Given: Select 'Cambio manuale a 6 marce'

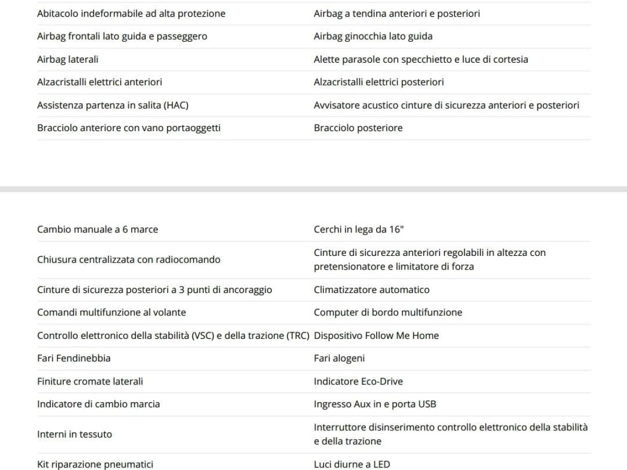Looking at the screenshot, I should pos(98,229).
